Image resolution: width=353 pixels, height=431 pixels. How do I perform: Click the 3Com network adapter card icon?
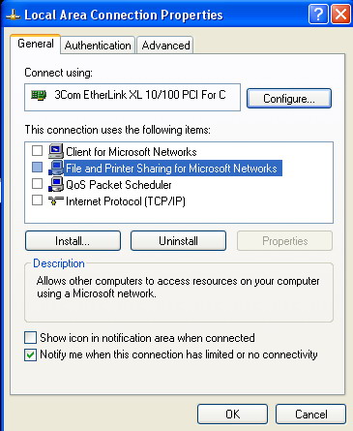(39, 95)
